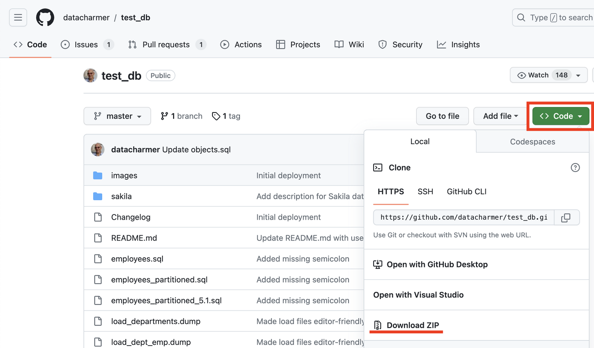Click the file icon beside employees.sql
Viewport: 594px width, 348px height.
pyautogui.click(x=97, y=259)
